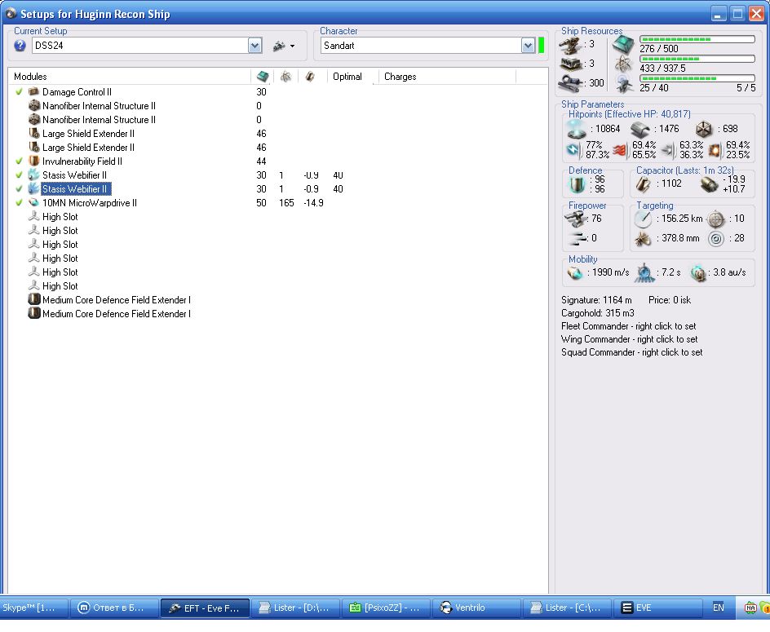This screenshot has height=632, width=770.
Task: Toggle the first Stasis Webifier II checkmark
Action: point(19,175)
